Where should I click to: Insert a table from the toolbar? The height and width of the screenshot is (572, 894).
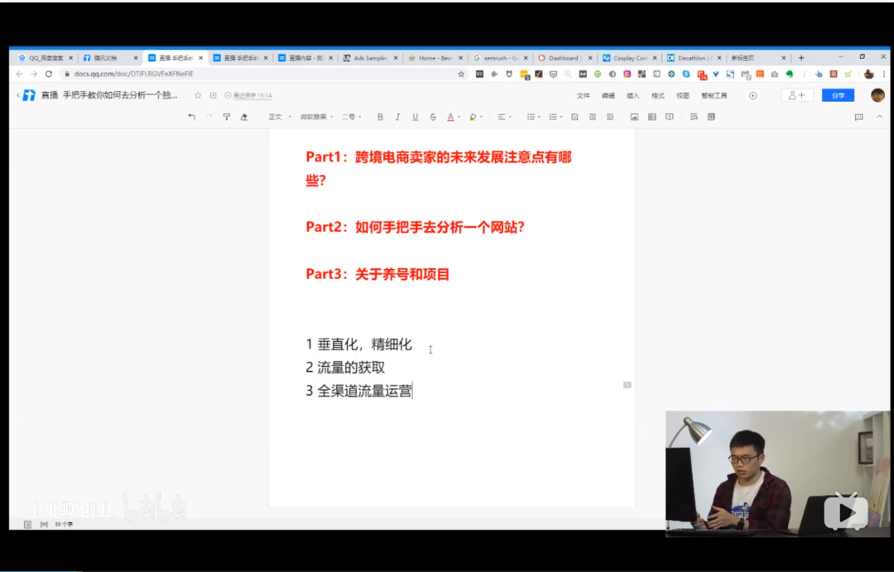pos(652,118)
